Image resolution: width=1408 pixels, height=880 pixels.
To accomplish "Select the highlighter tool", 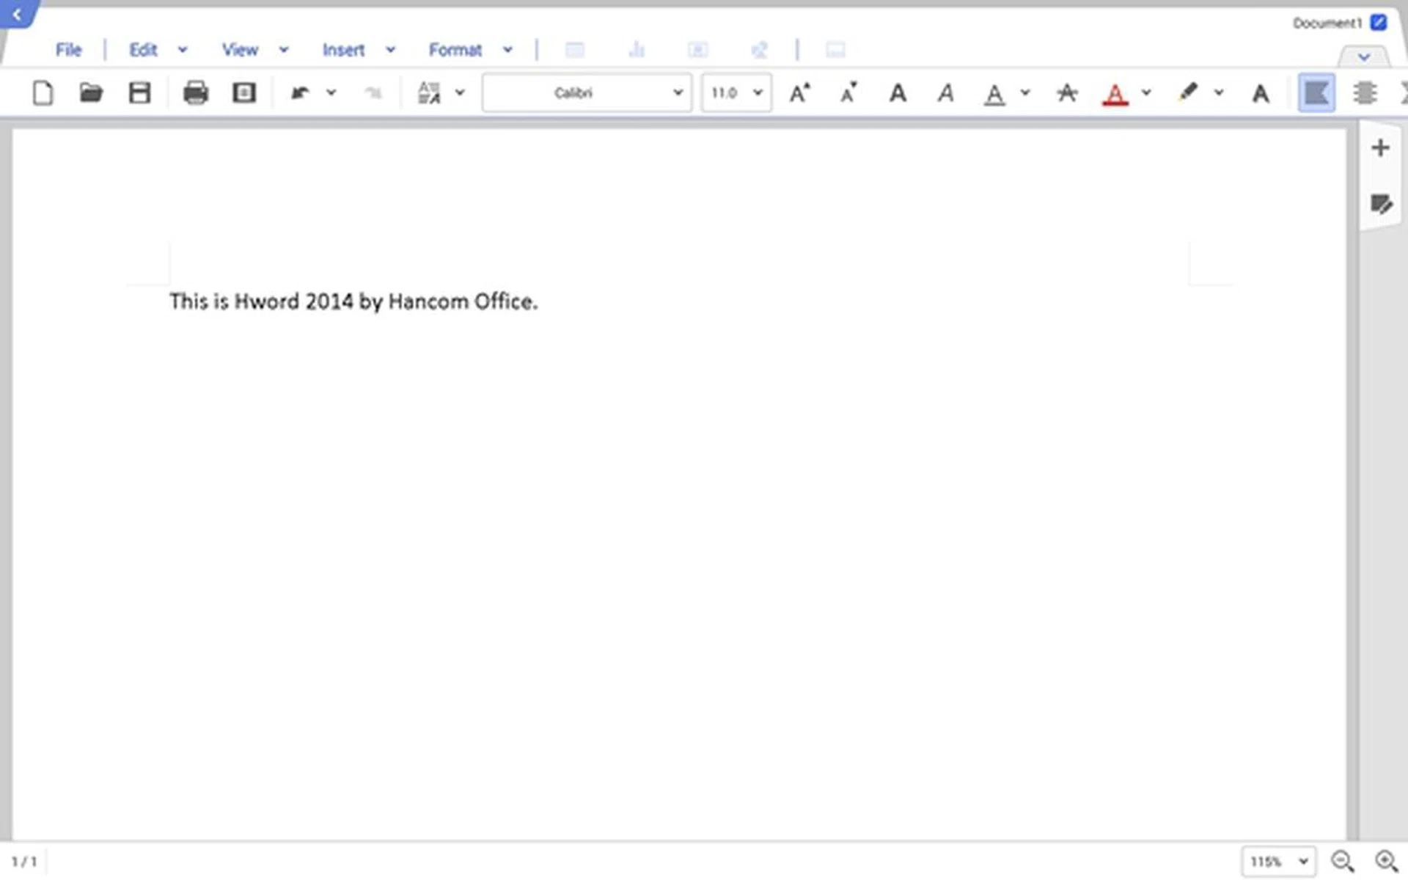I will click(1189, 93).
